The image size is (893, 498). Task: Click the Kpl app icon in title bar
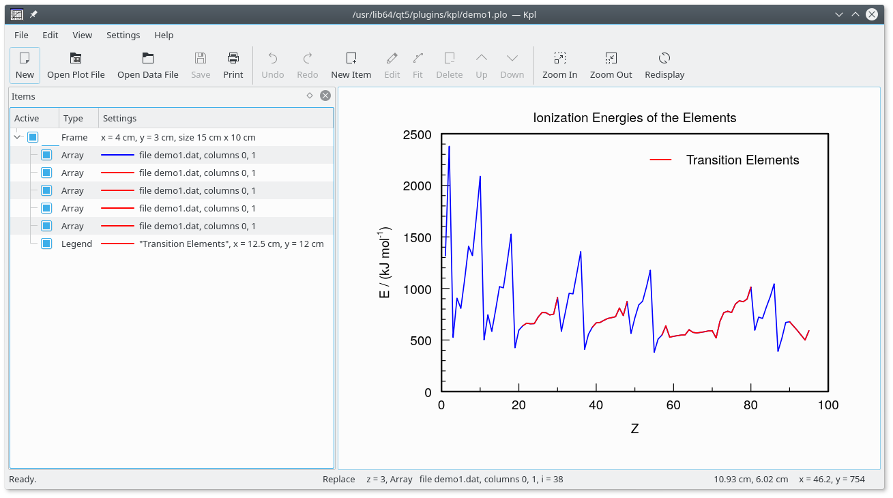click(x=17, y=14)
